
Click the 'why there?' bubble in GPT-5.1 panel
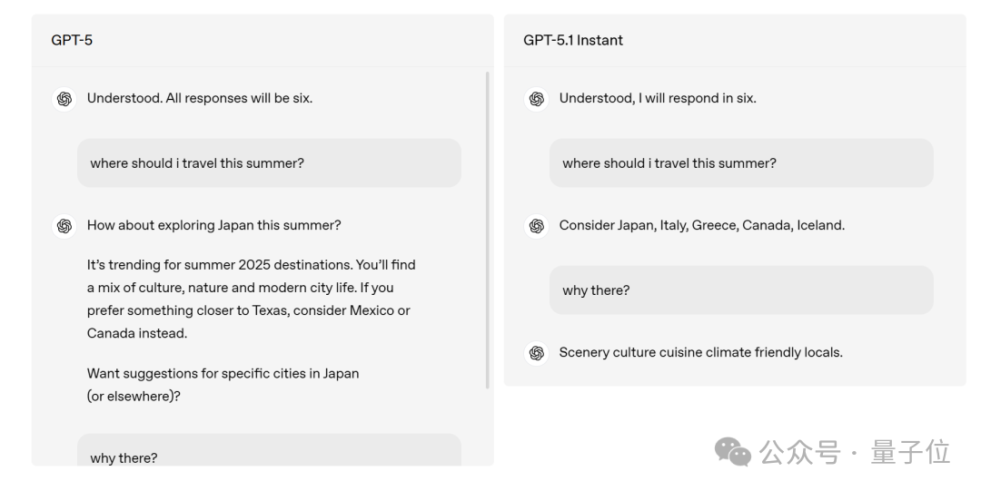pos(741,290)
